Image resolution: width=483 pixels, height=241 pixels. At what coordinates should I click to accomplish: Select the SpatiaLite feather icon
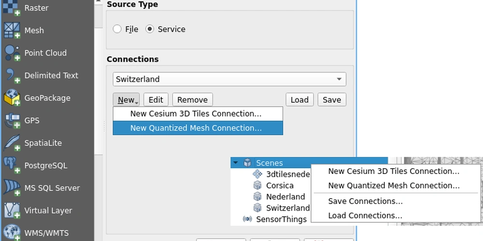pyautogui.click(x=12, y=143)
